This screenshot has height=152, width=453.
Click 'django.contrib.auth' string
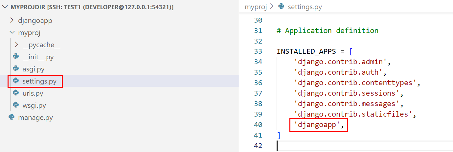coord(338,72)
